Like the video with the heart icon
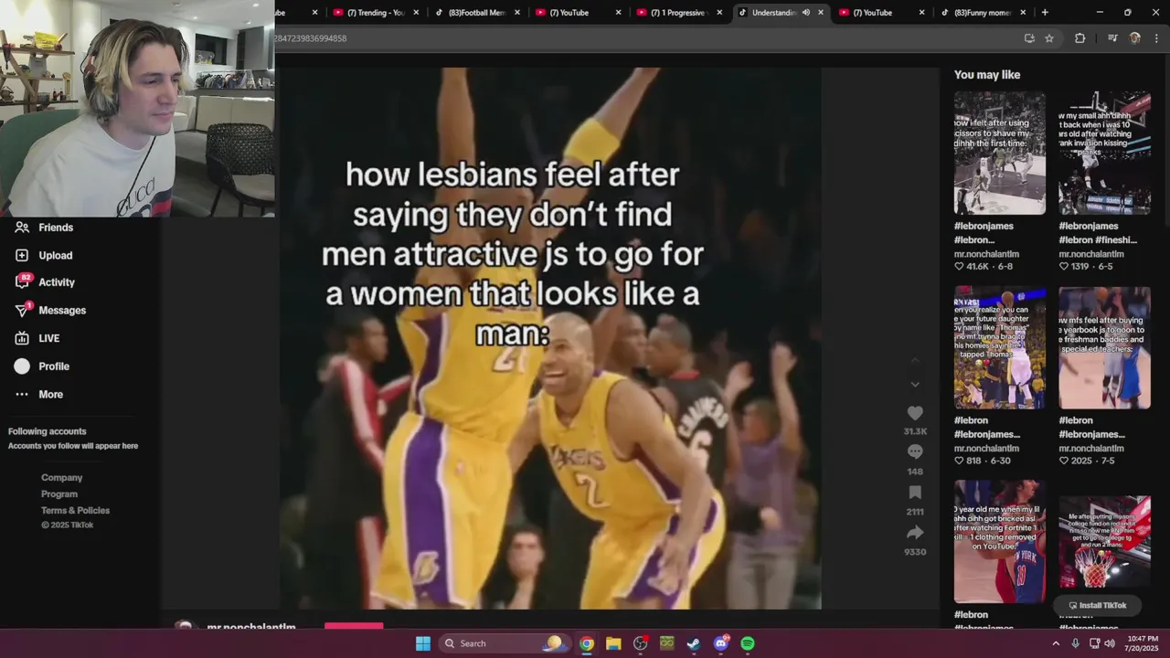Screen dimensions: 1170x658 [915, 413]
